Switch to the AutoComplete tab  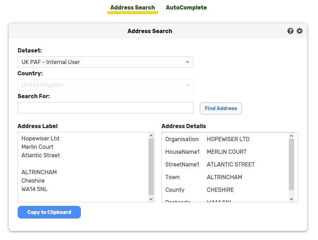tap(186, 7)
